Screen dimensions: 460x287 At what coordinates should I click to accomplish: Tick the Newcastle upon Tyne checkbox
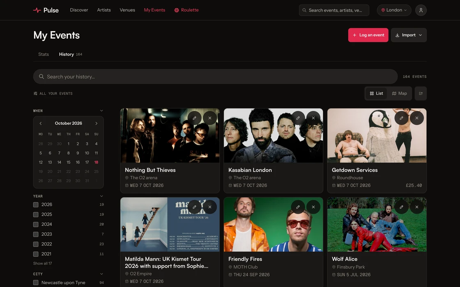click(x=36, y=282)
